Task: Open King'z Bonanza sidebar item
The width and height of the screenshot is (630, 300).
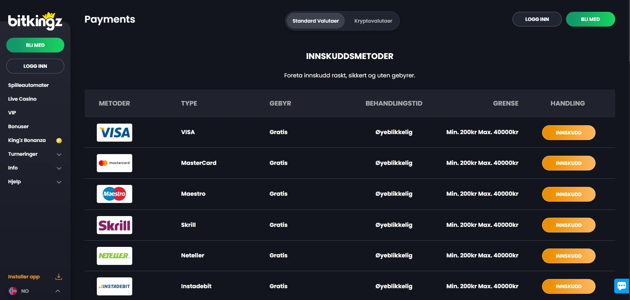Action: [27, 140]
